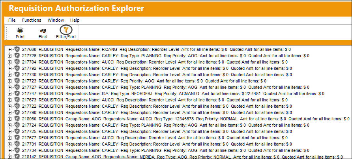Expand requisition 217731 tree node
Screen dimensions: 352x159
tap(9, 144)
